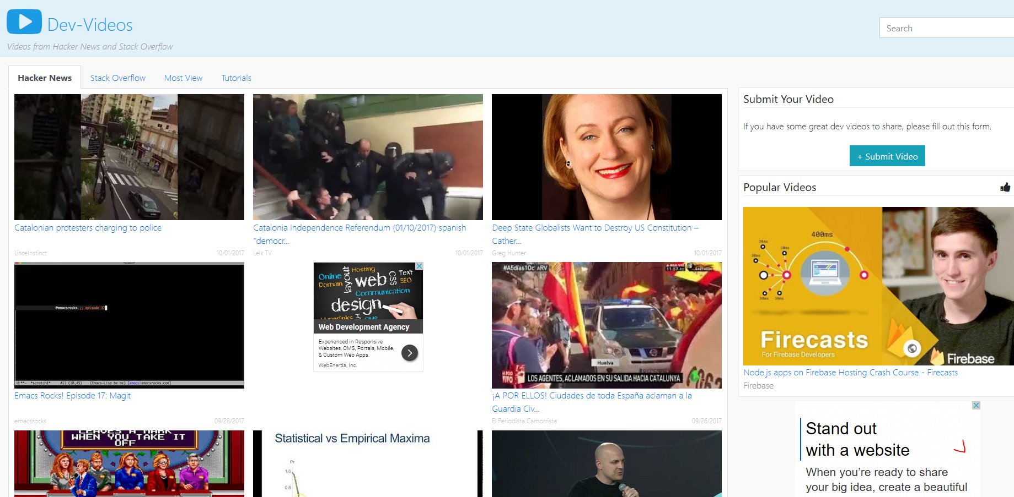Click the thumbs-up icon beside Popular Videos
The image size is (1014, 497).
pos(1005,187)
